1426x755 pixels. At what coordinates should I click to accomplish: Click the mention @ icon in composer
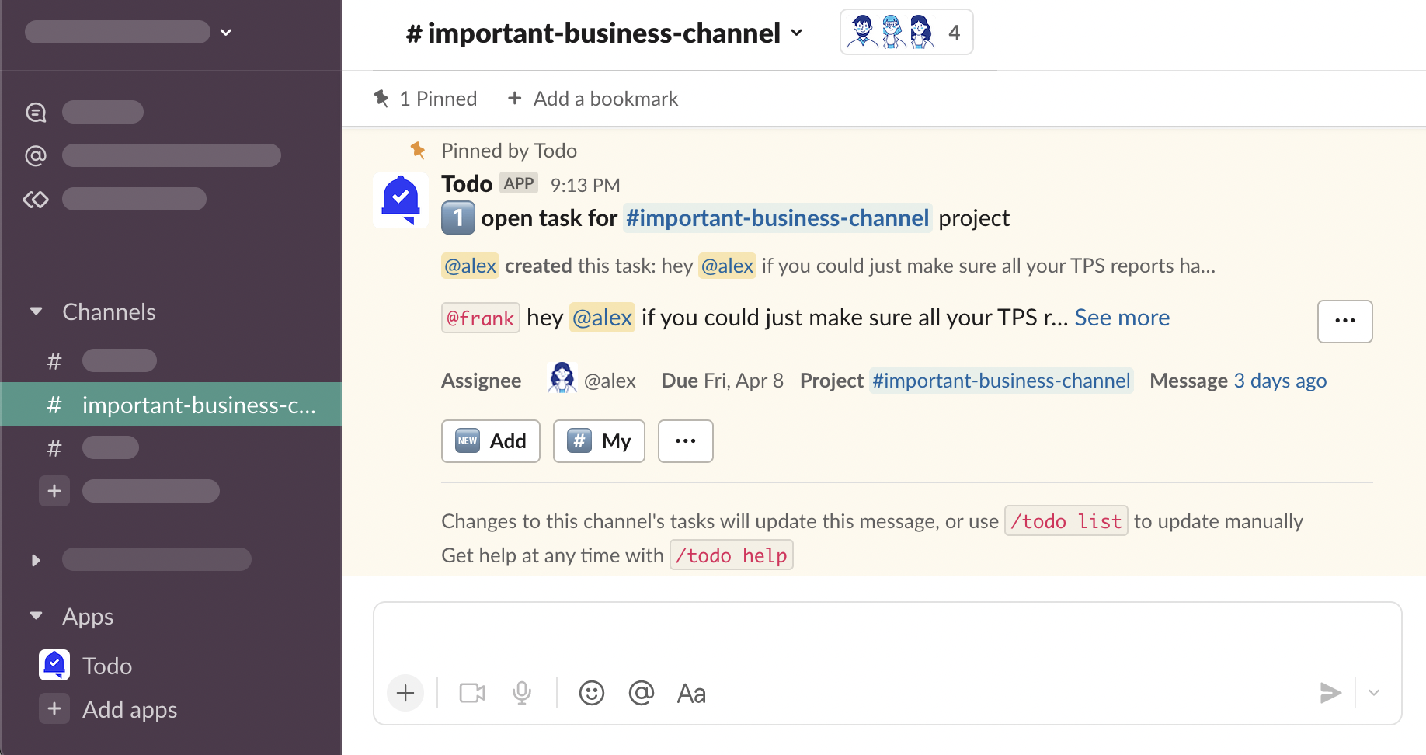641,693
